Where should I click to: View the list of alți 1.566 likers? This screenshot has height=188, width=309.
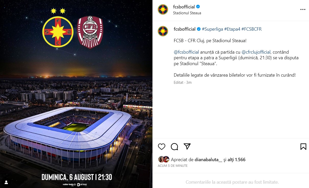pyautogui.click(x=236, y=160)
